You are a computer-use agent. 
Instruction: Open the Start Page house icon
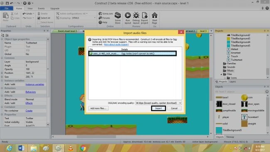click(x=155, y=15)
